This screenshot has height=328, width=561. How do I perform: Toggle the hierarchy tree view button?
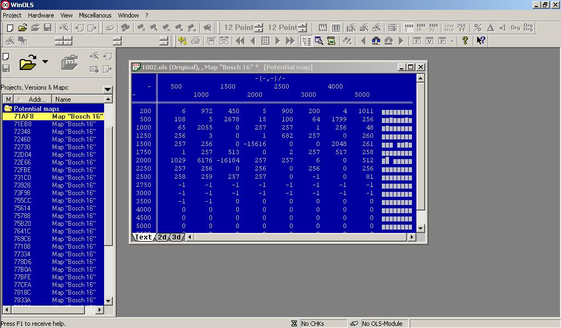pos(306,40)
